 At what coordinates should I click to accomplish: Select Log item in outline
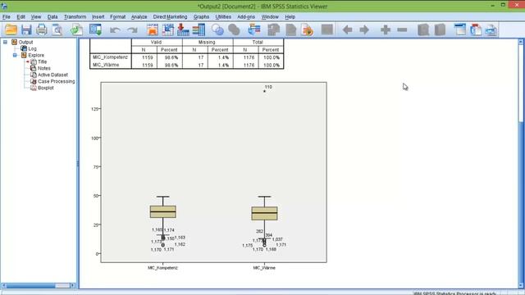32,49
